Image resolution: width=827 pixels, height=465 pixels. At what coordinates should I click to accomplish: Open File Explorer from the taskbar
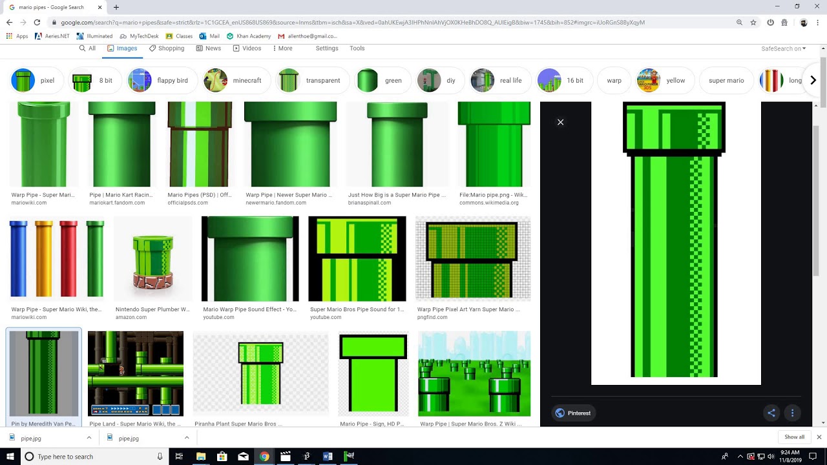point(201,457)
